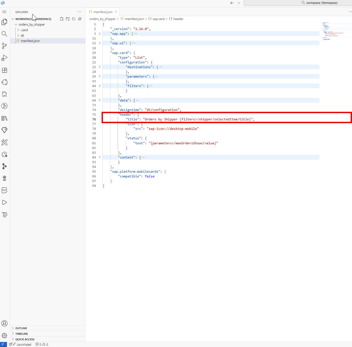Viewport: 352px width, 347px height.
Task: Open the Explorer view in activity bar
Action: [4, 22]
